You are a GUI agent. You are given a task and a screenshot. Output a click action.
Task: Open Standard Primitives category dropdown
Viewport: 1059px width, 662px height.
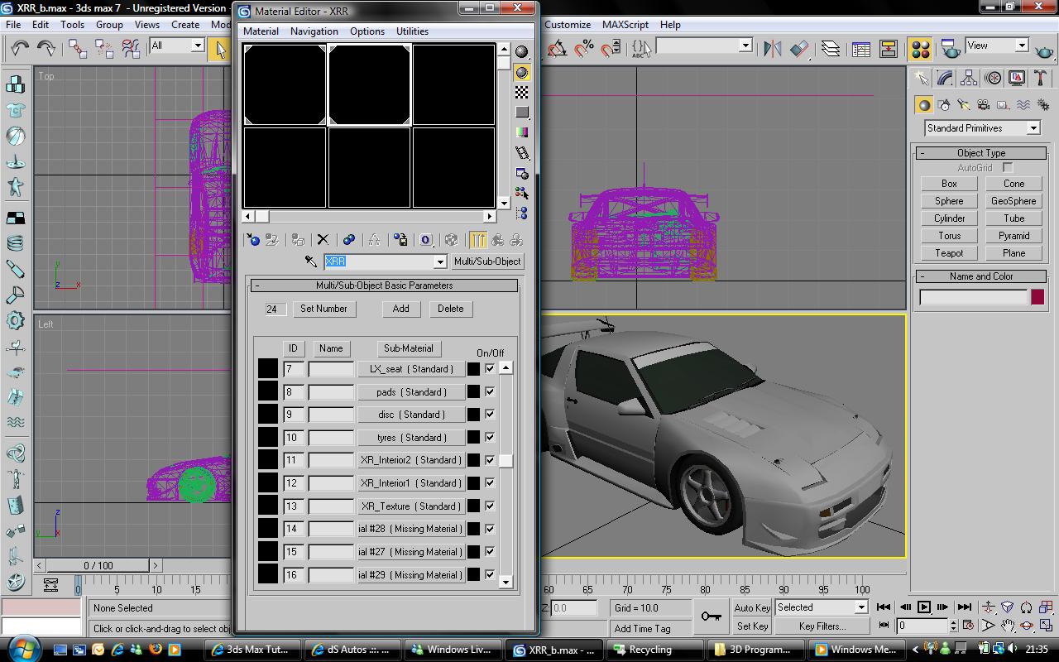1033,128
